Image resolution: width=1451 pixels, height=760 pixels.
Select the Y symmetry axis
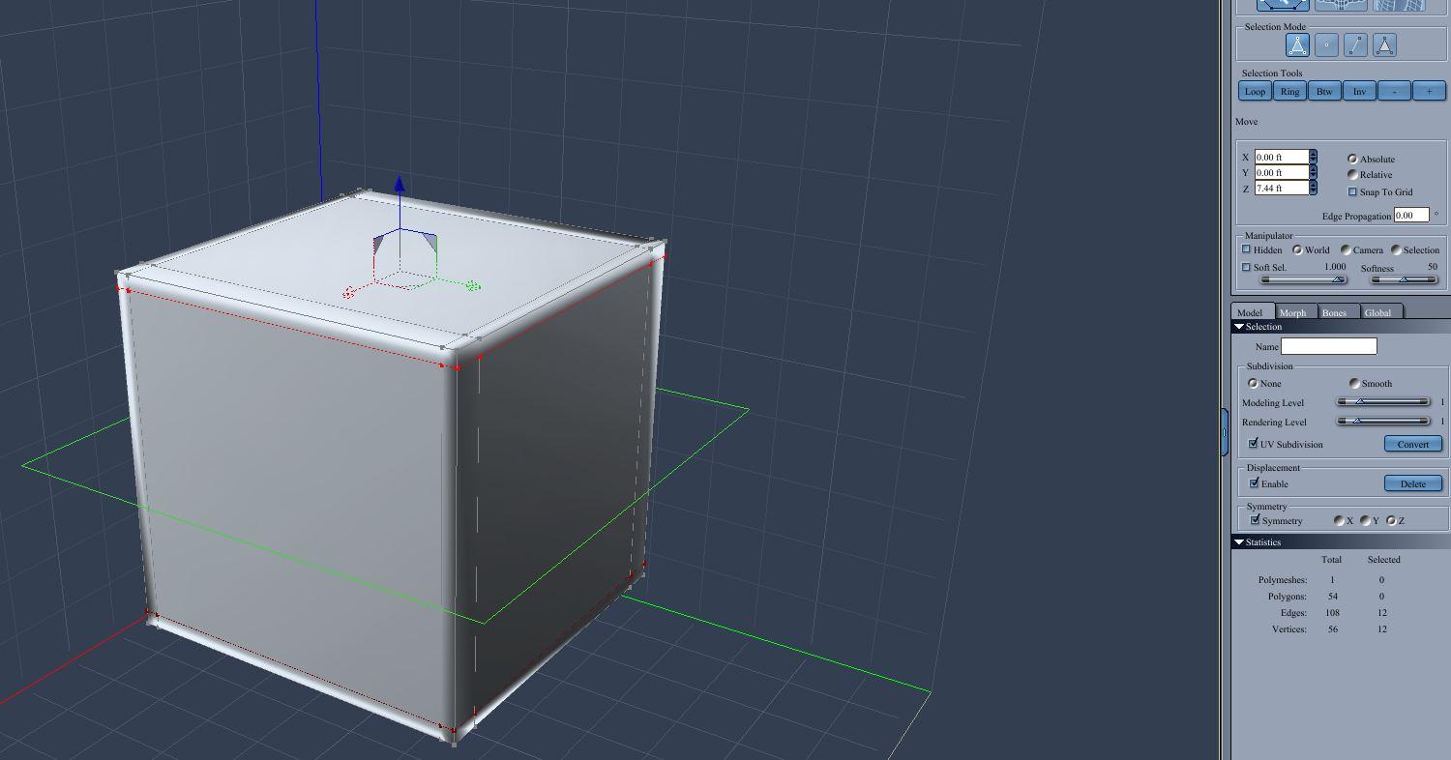(x=1365, y=520)
